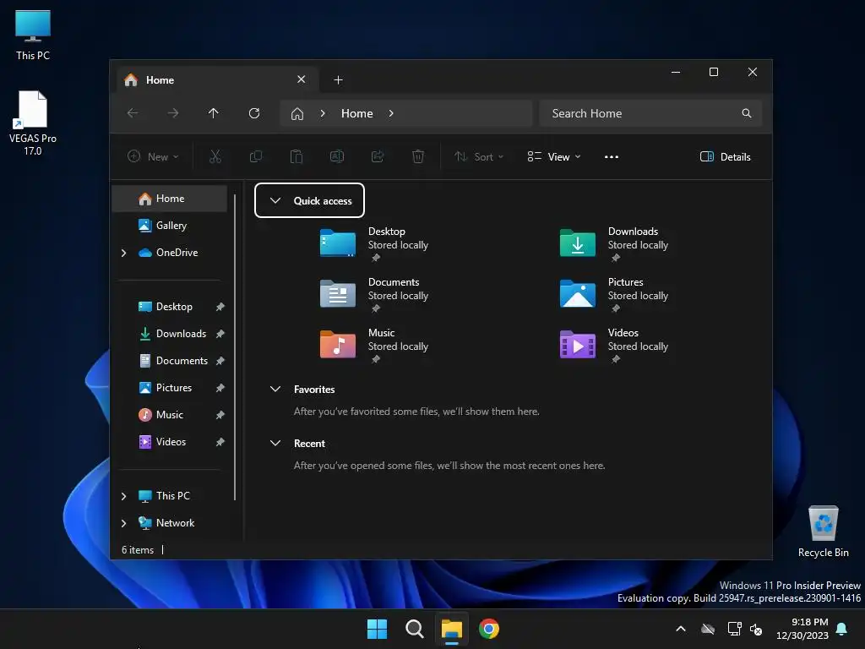Screen dimensions: 865x649
Task: Open the See more ellipsis menu
Action: (612, 156)
